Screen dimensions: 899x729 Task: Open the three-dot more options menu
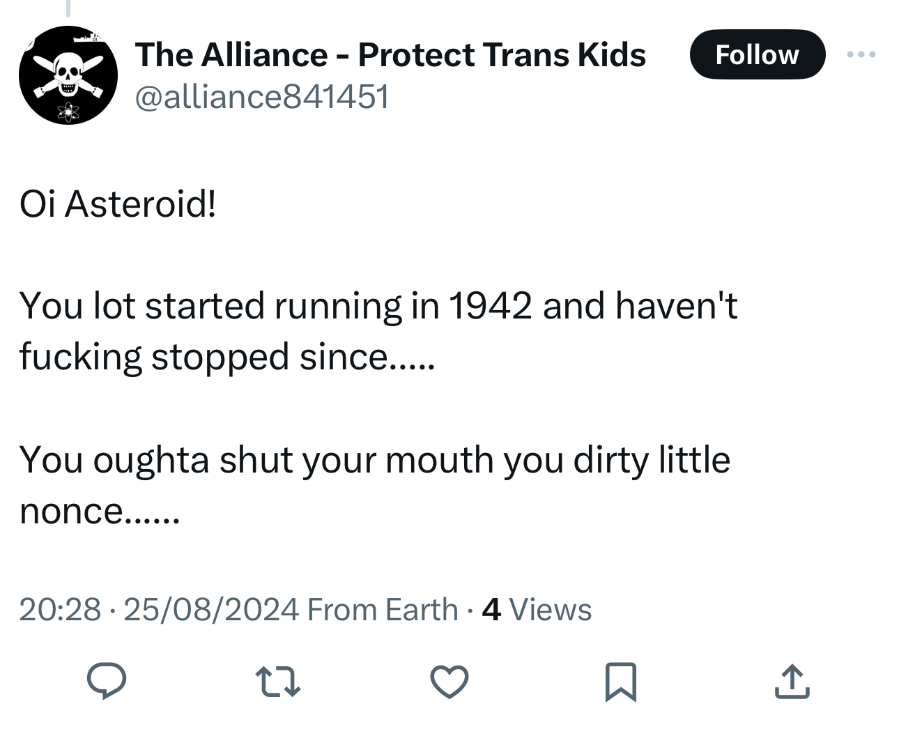pyautogui.click(x=861, y=54)
